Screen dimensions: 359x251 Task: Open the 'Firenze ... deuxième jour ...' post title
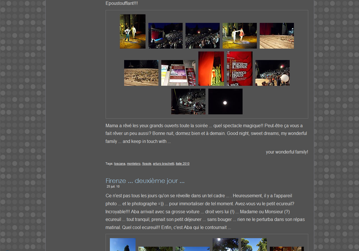(x=145, y=181)
